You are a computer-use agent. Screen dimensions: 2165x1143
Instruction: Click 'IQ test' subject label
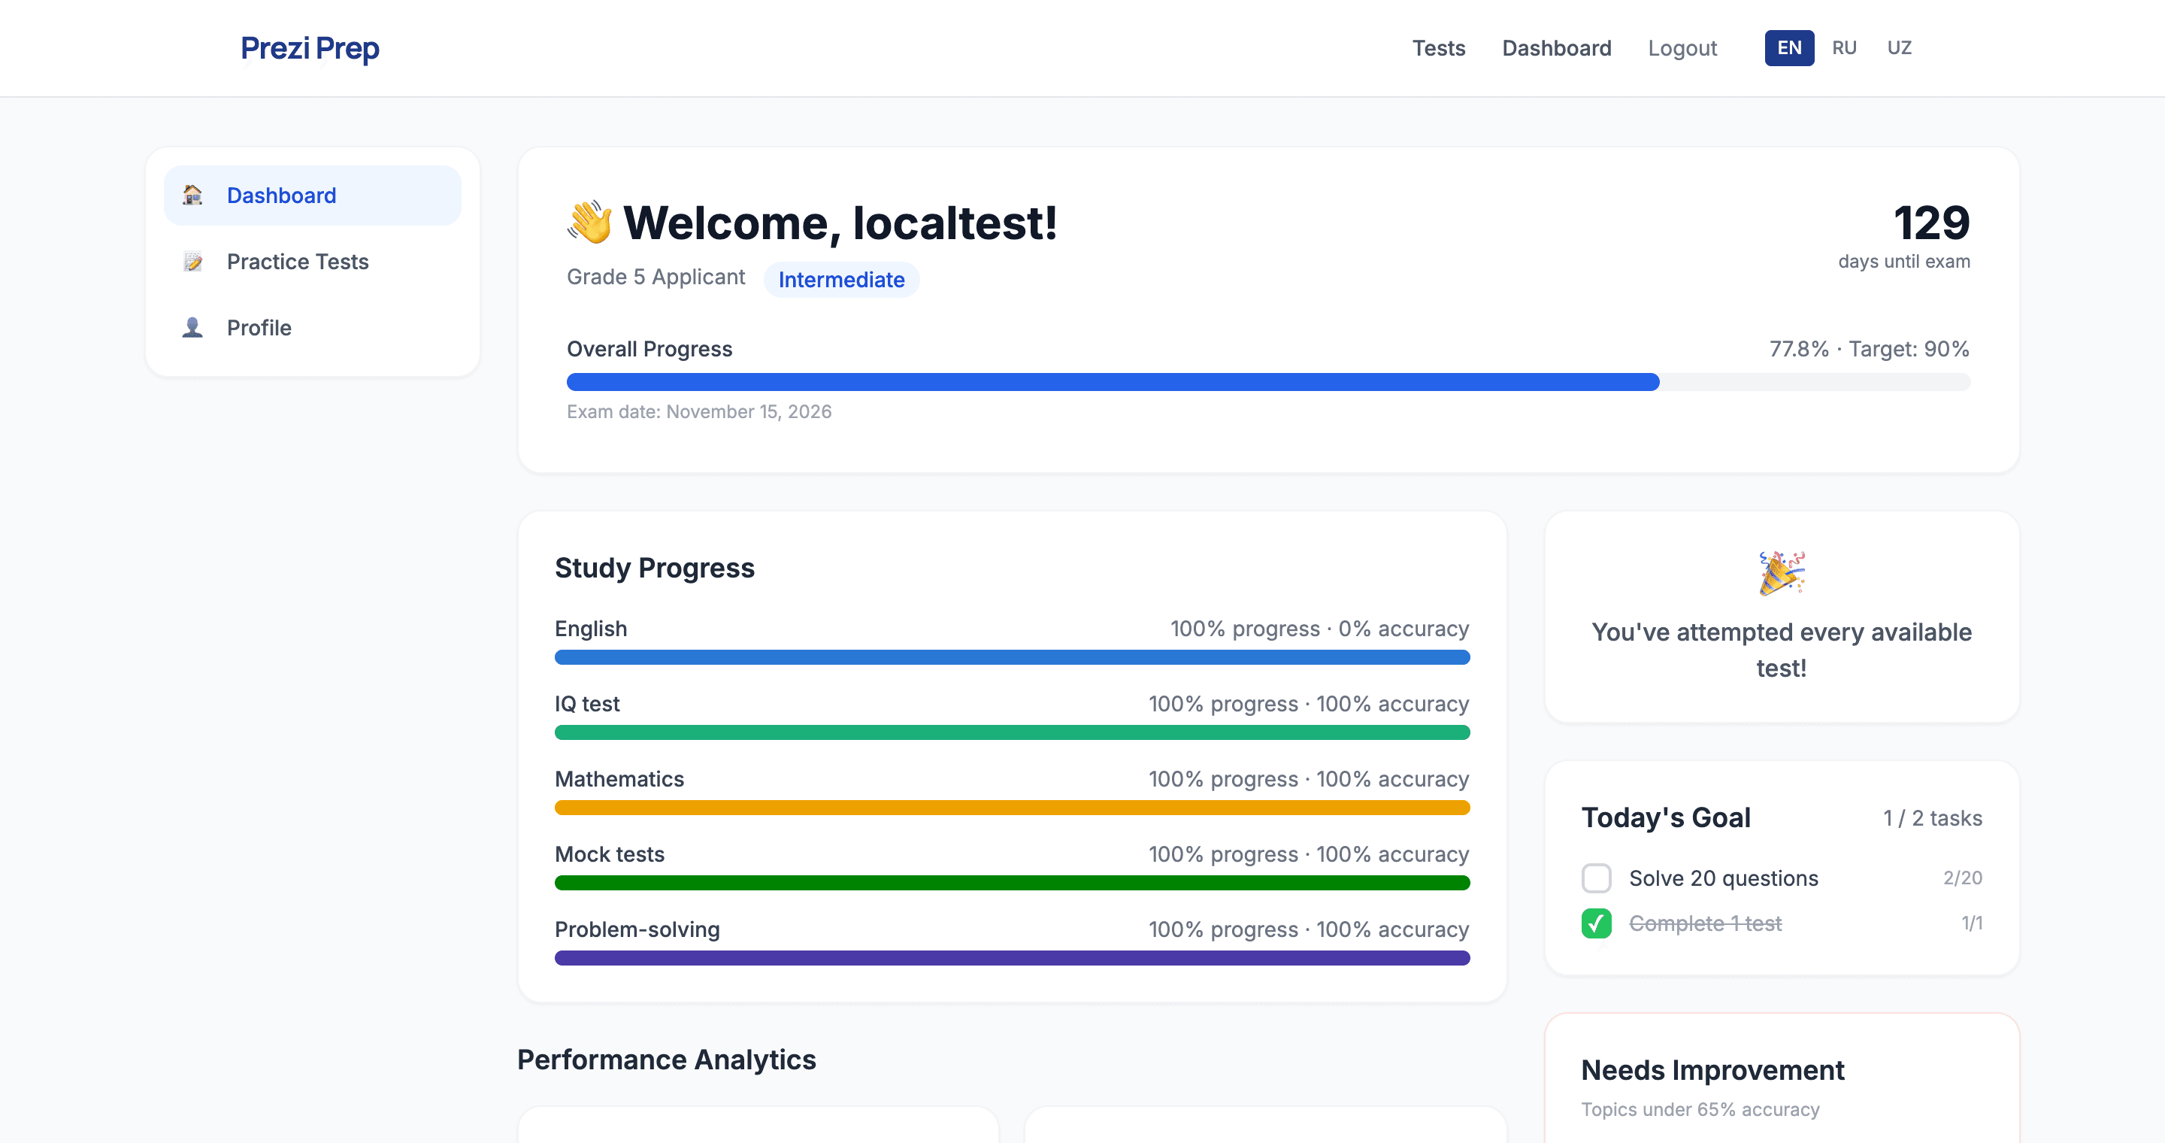pyautogui.click(x=586, y=705)
